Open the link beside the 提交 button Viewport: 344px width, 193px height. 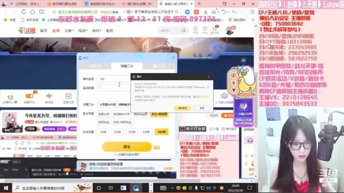coord(157,147)
